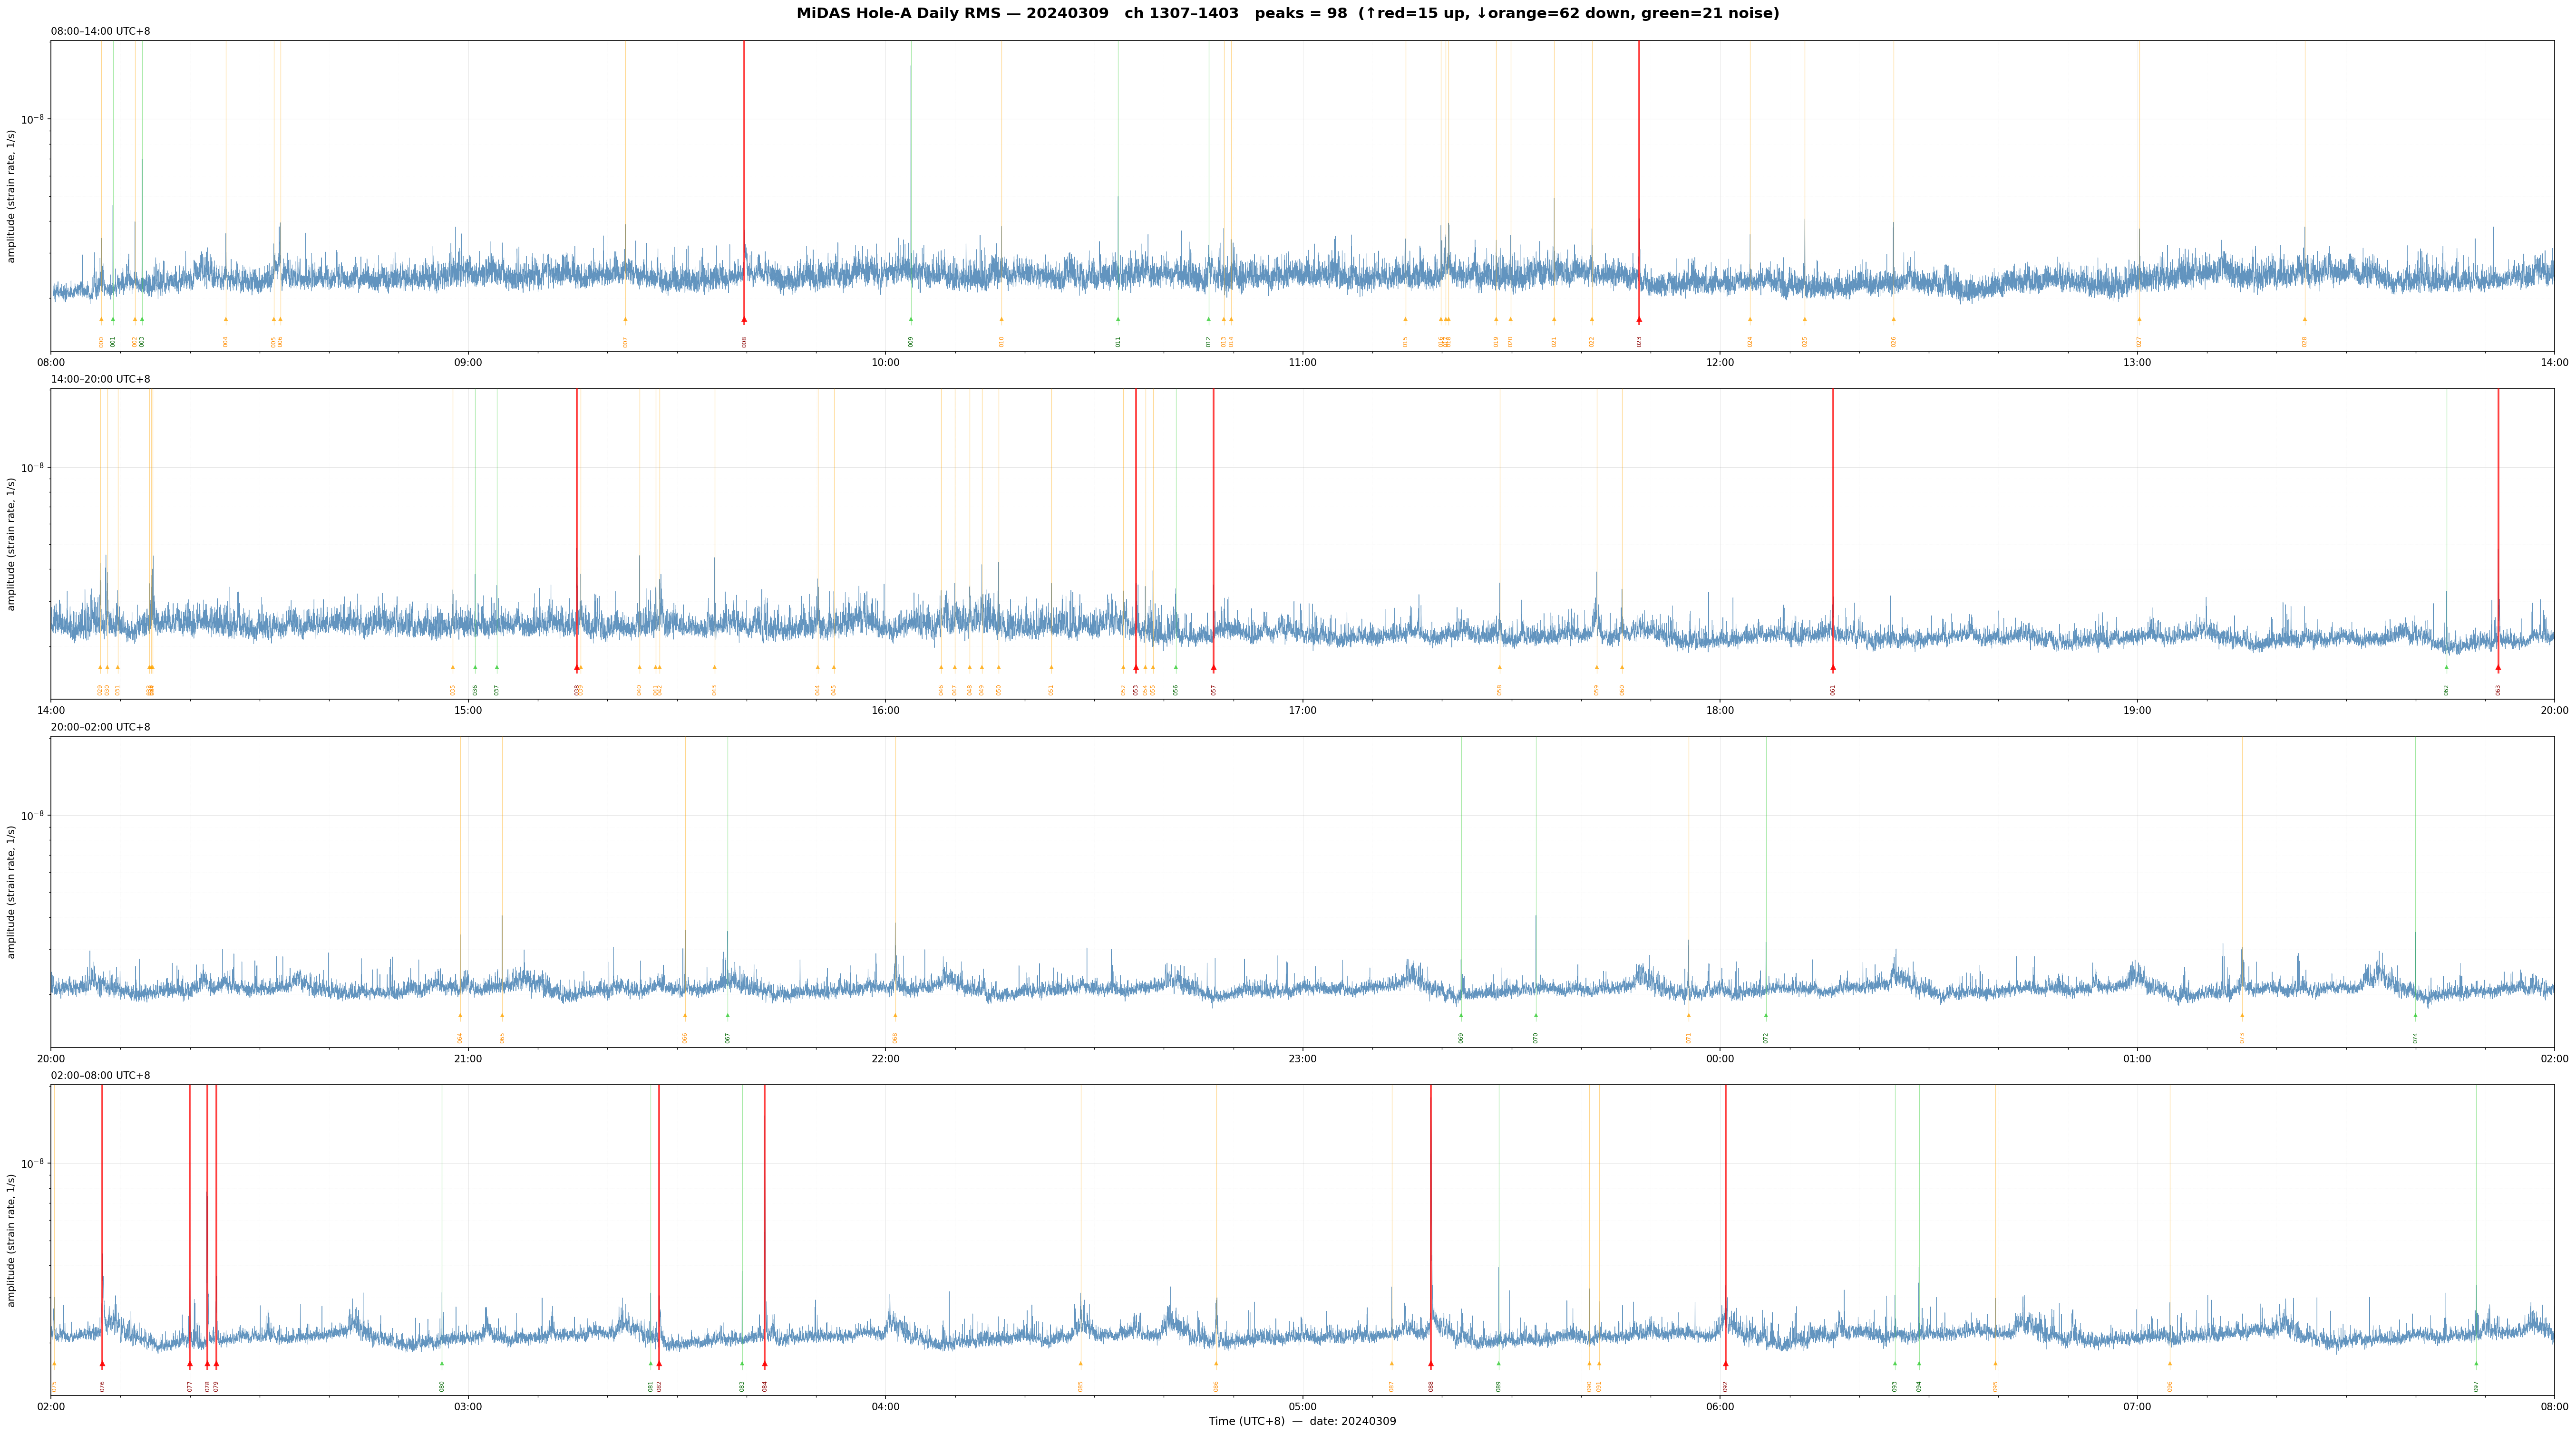Click orange down marker 068
The image size is (2576, 1434).
895,1015
